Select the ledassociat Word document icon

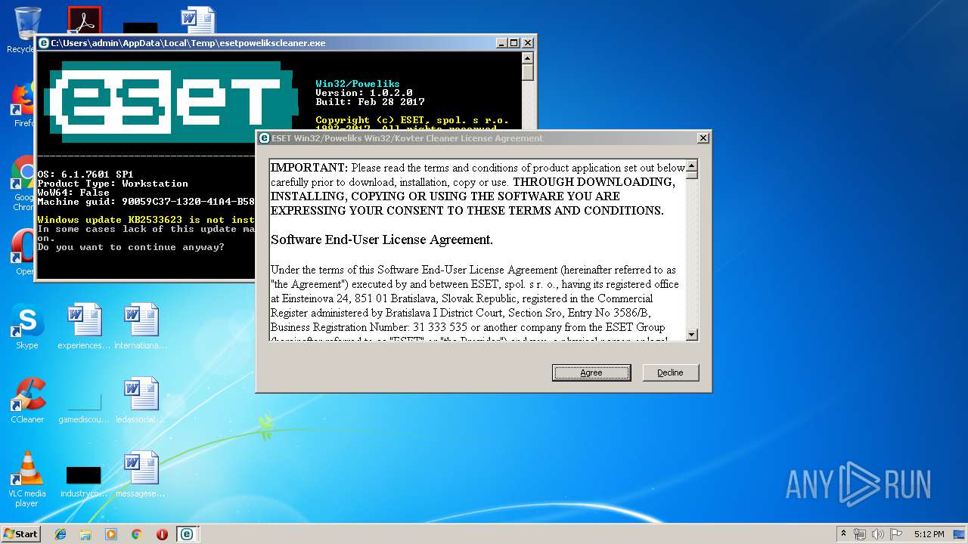[141, 400]
